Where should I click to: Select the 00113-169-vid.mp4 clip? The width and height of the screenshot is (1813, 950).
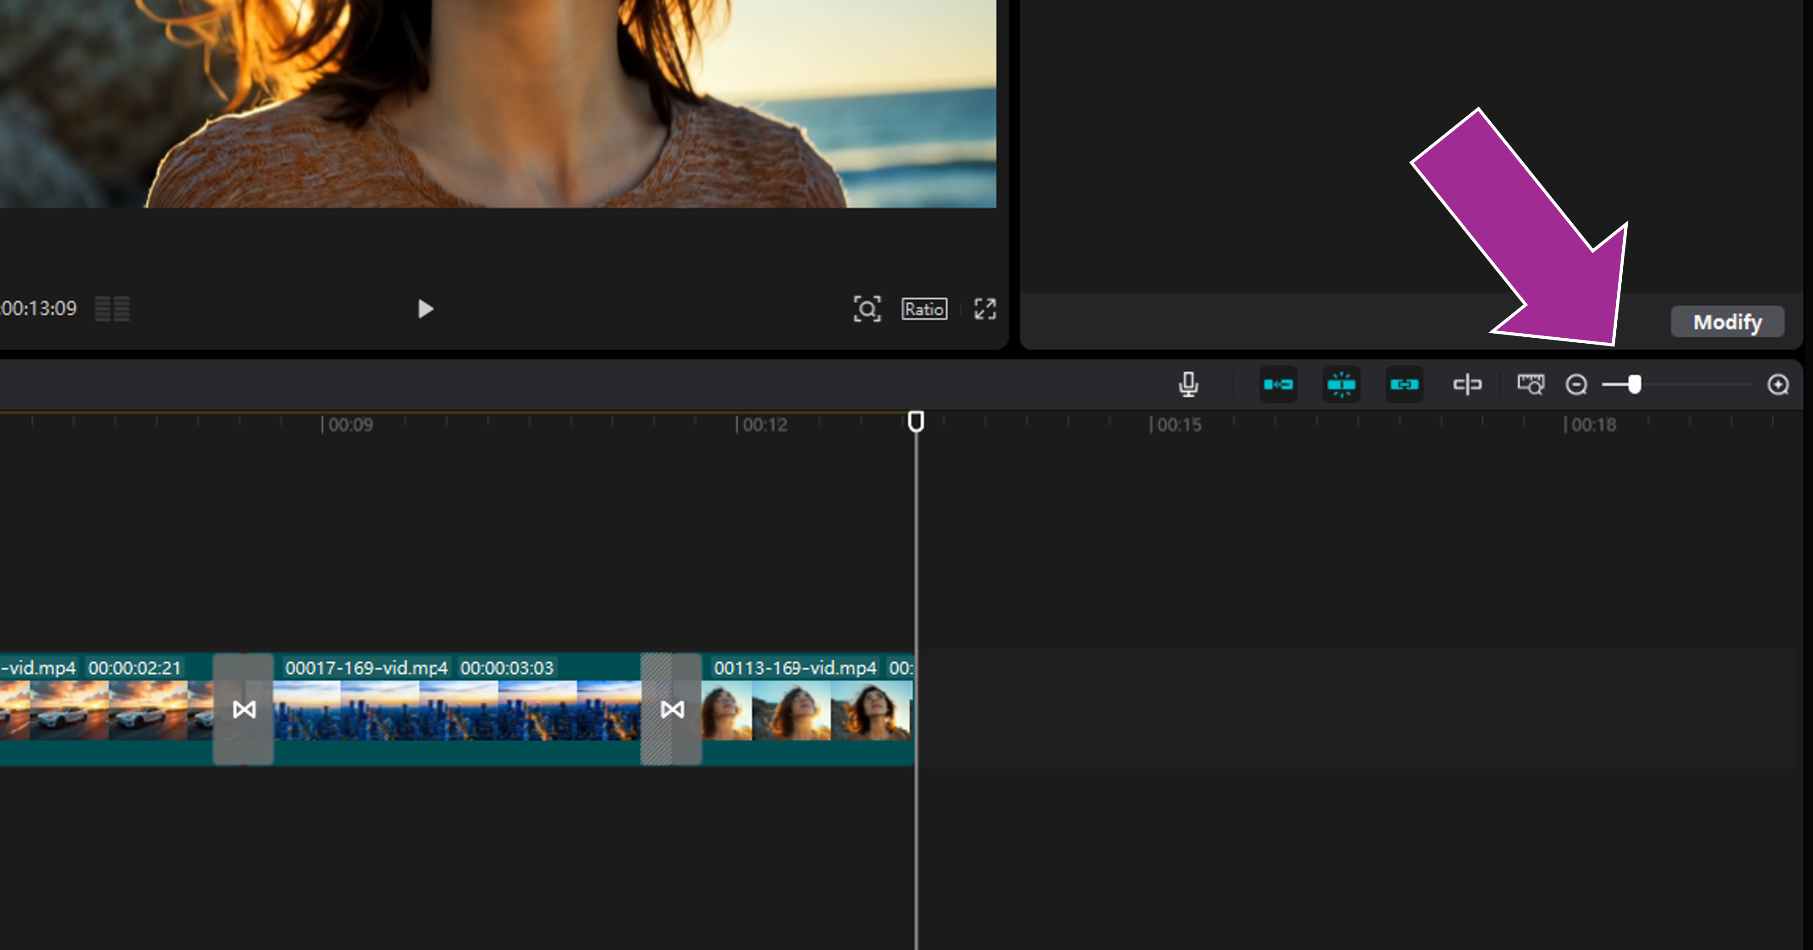[x=807, y=709]
